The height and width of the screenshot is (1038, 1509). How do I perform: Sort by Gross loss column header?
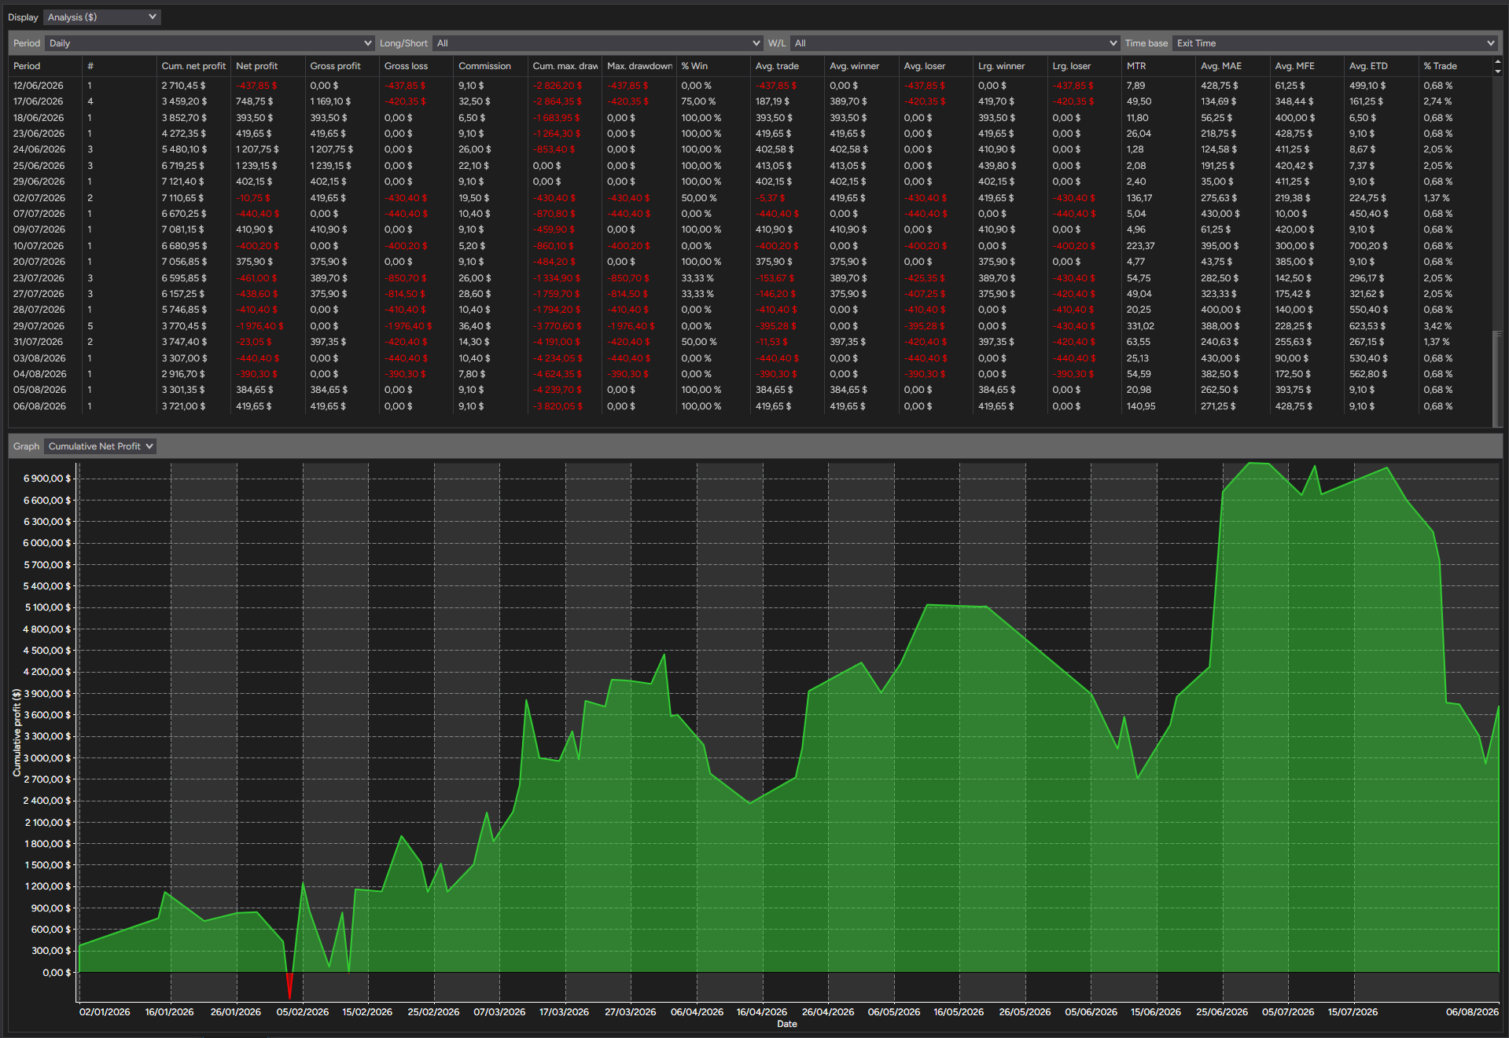[416, 66]
